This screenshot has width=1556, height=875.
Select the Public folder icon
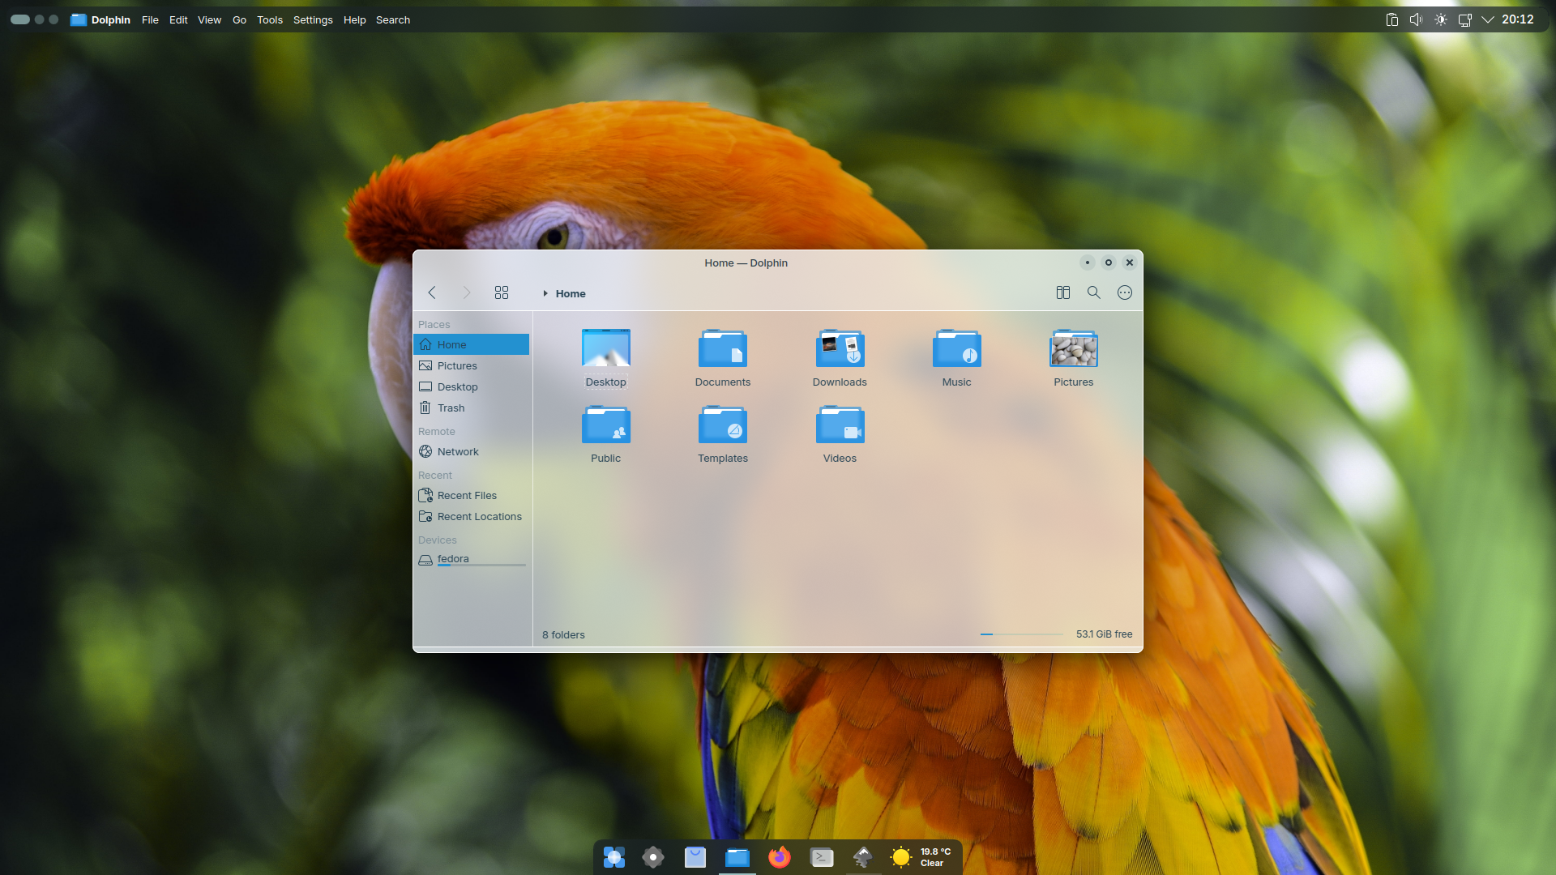tap(606, 425)
